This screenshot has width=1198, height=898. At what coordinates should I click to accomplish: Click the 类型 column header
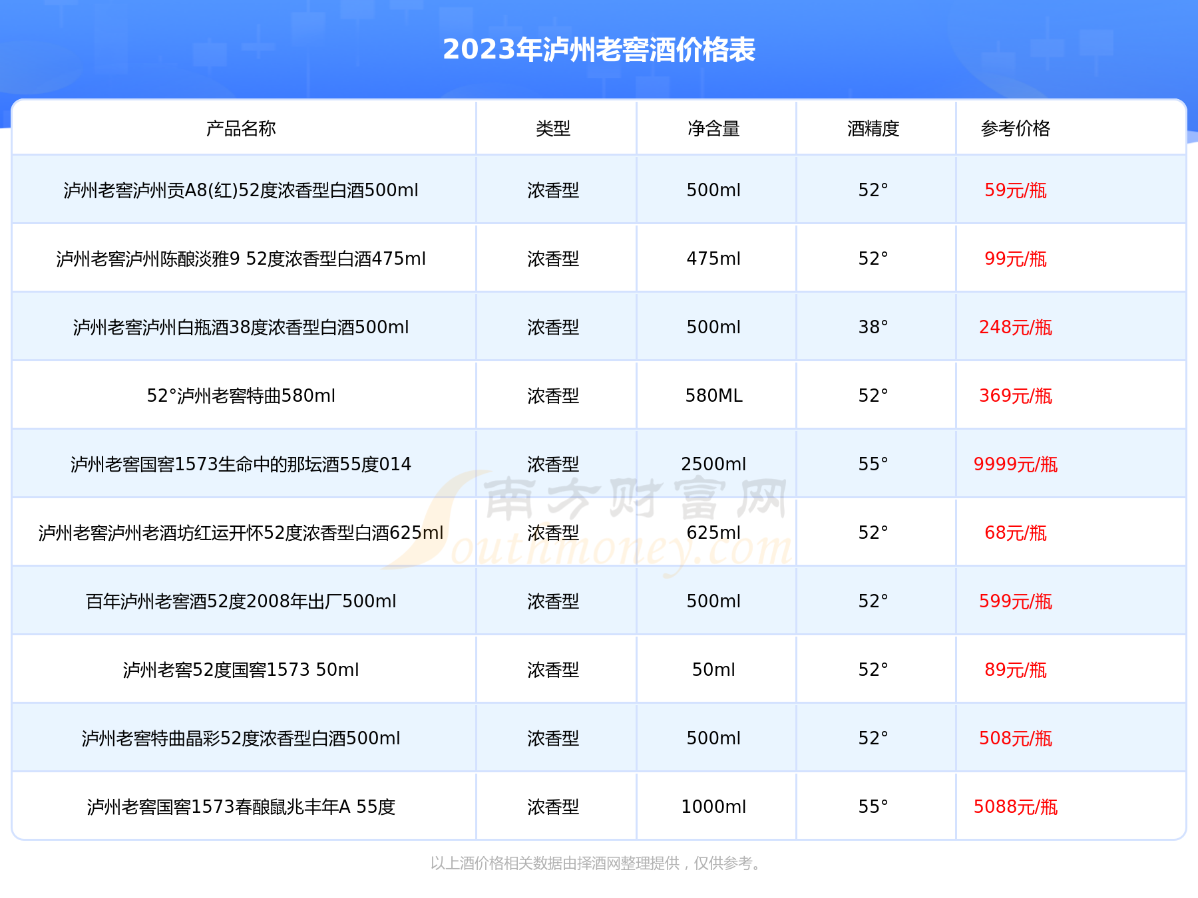[553, 128]
